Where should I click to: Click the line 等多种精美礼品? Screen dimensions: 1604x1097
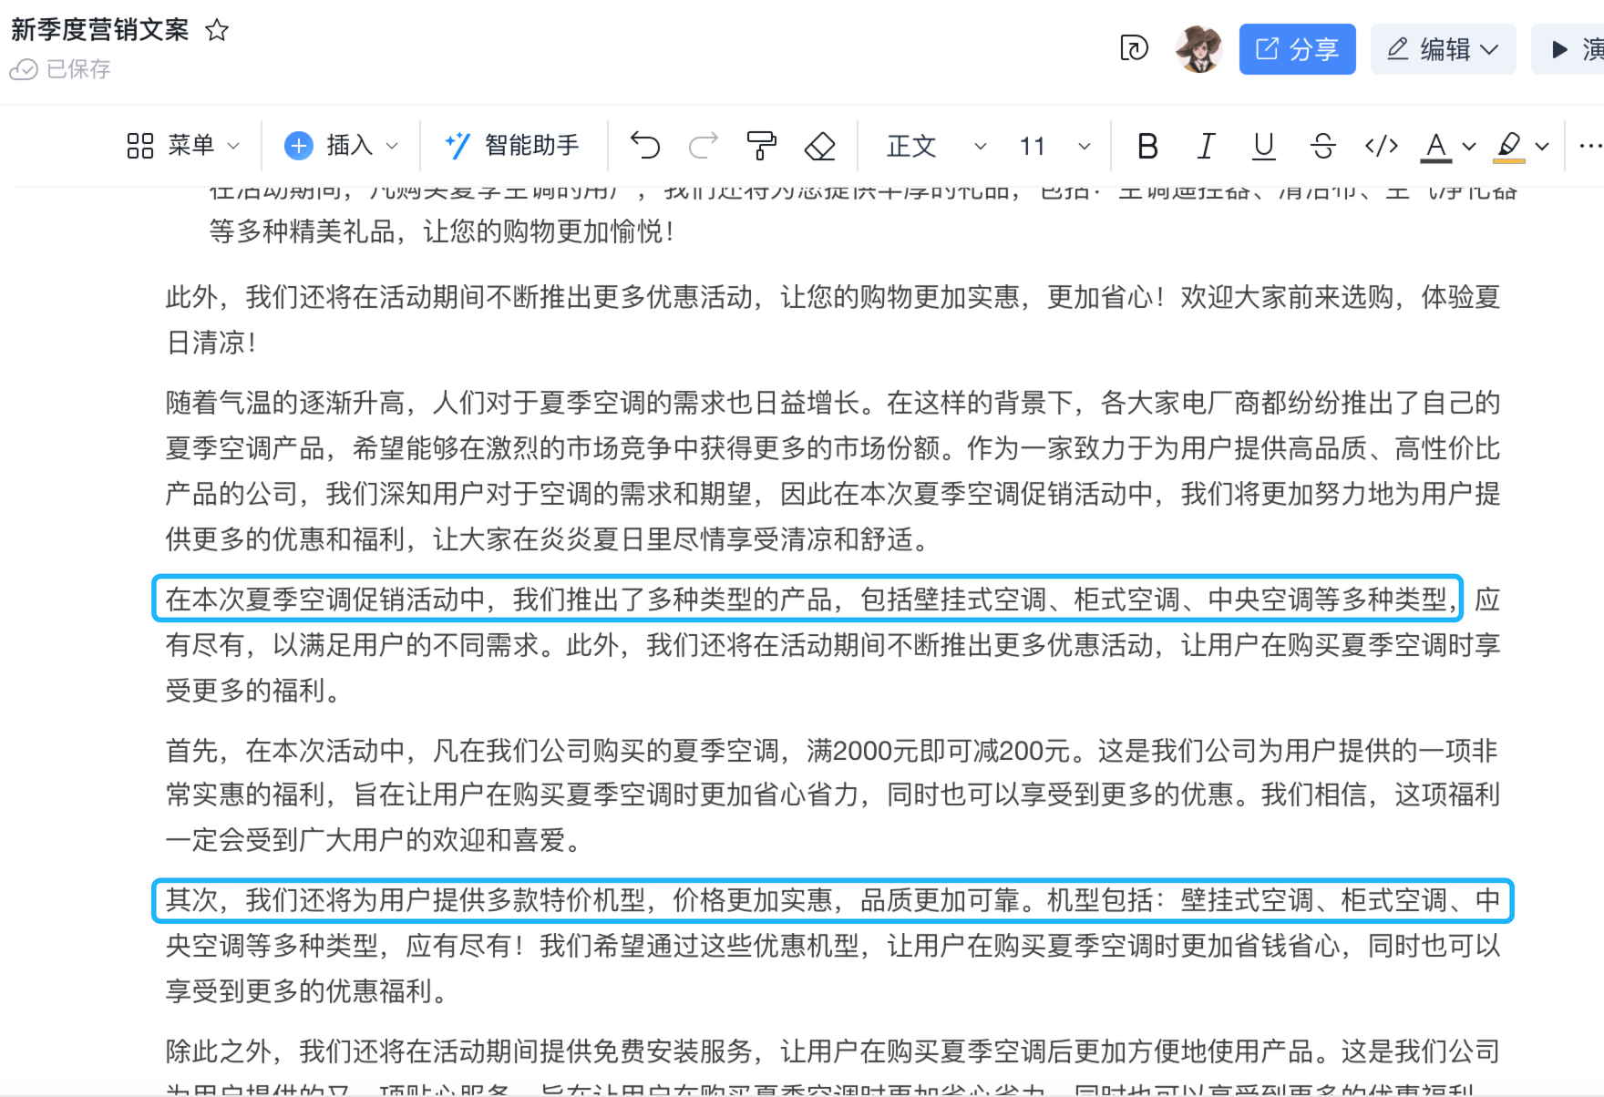[441, 231]
